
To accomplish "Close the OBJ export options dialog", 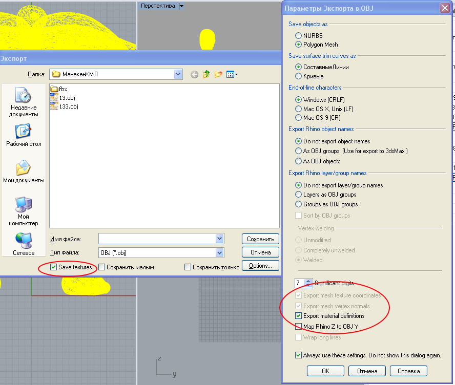I will [445, 8].
